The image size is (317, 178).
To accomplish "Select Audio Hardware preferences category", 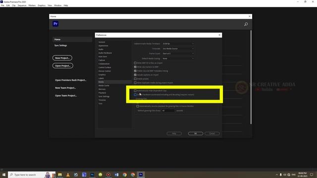I will point(105,53).
